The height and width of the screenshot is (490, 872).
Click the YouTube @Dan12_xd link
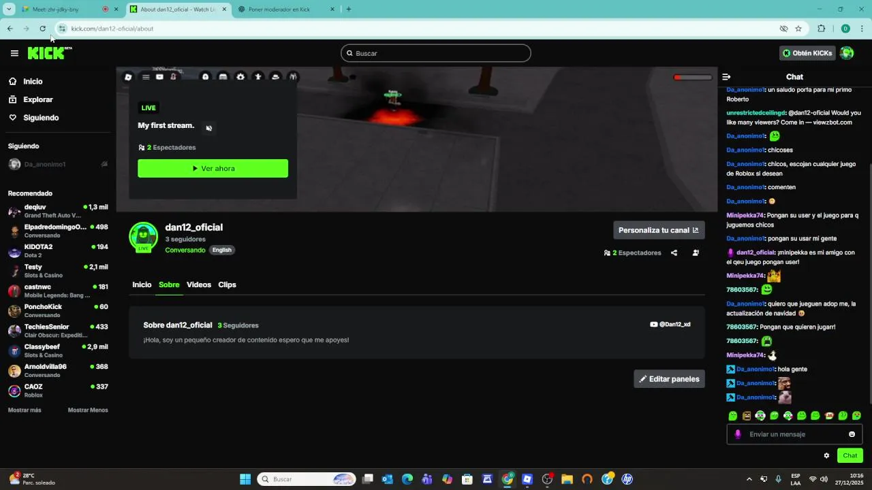[x=670, y=325]
